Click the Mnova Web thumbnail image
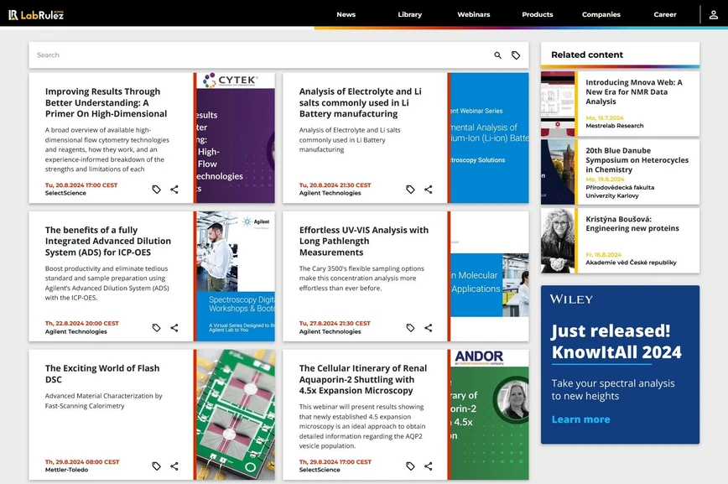Image resolution: width=728 pixels, height=484 pixels. 558,103
